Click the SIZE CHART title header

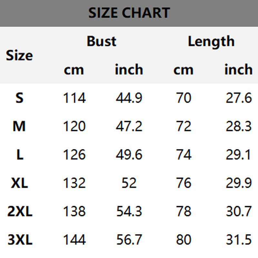[x=129, y=13]
